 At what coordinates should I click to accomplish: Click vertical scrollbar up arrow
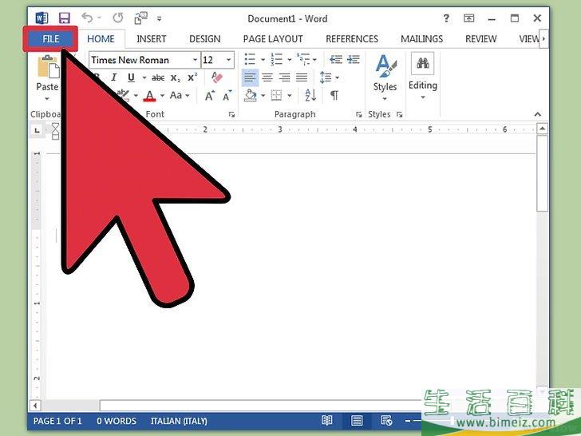point(542,129)
